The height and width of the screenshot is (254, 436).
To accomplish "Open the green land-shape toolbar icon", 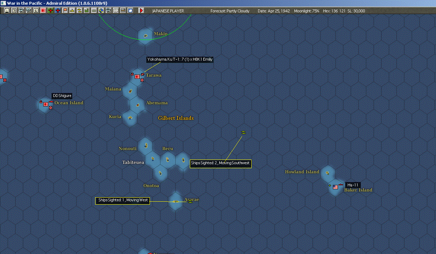I will [87, 11].
